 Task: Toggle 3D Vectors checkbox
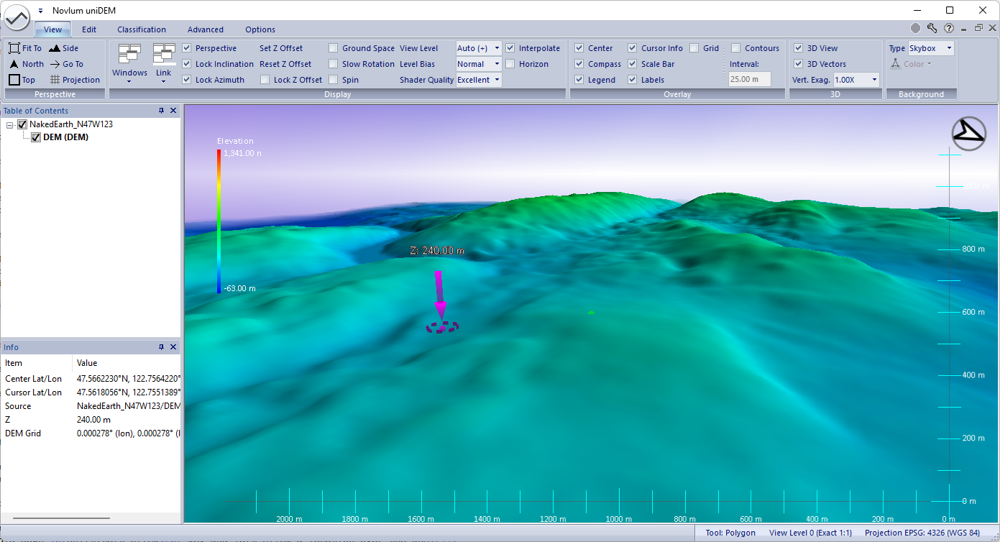pos(798,64)
